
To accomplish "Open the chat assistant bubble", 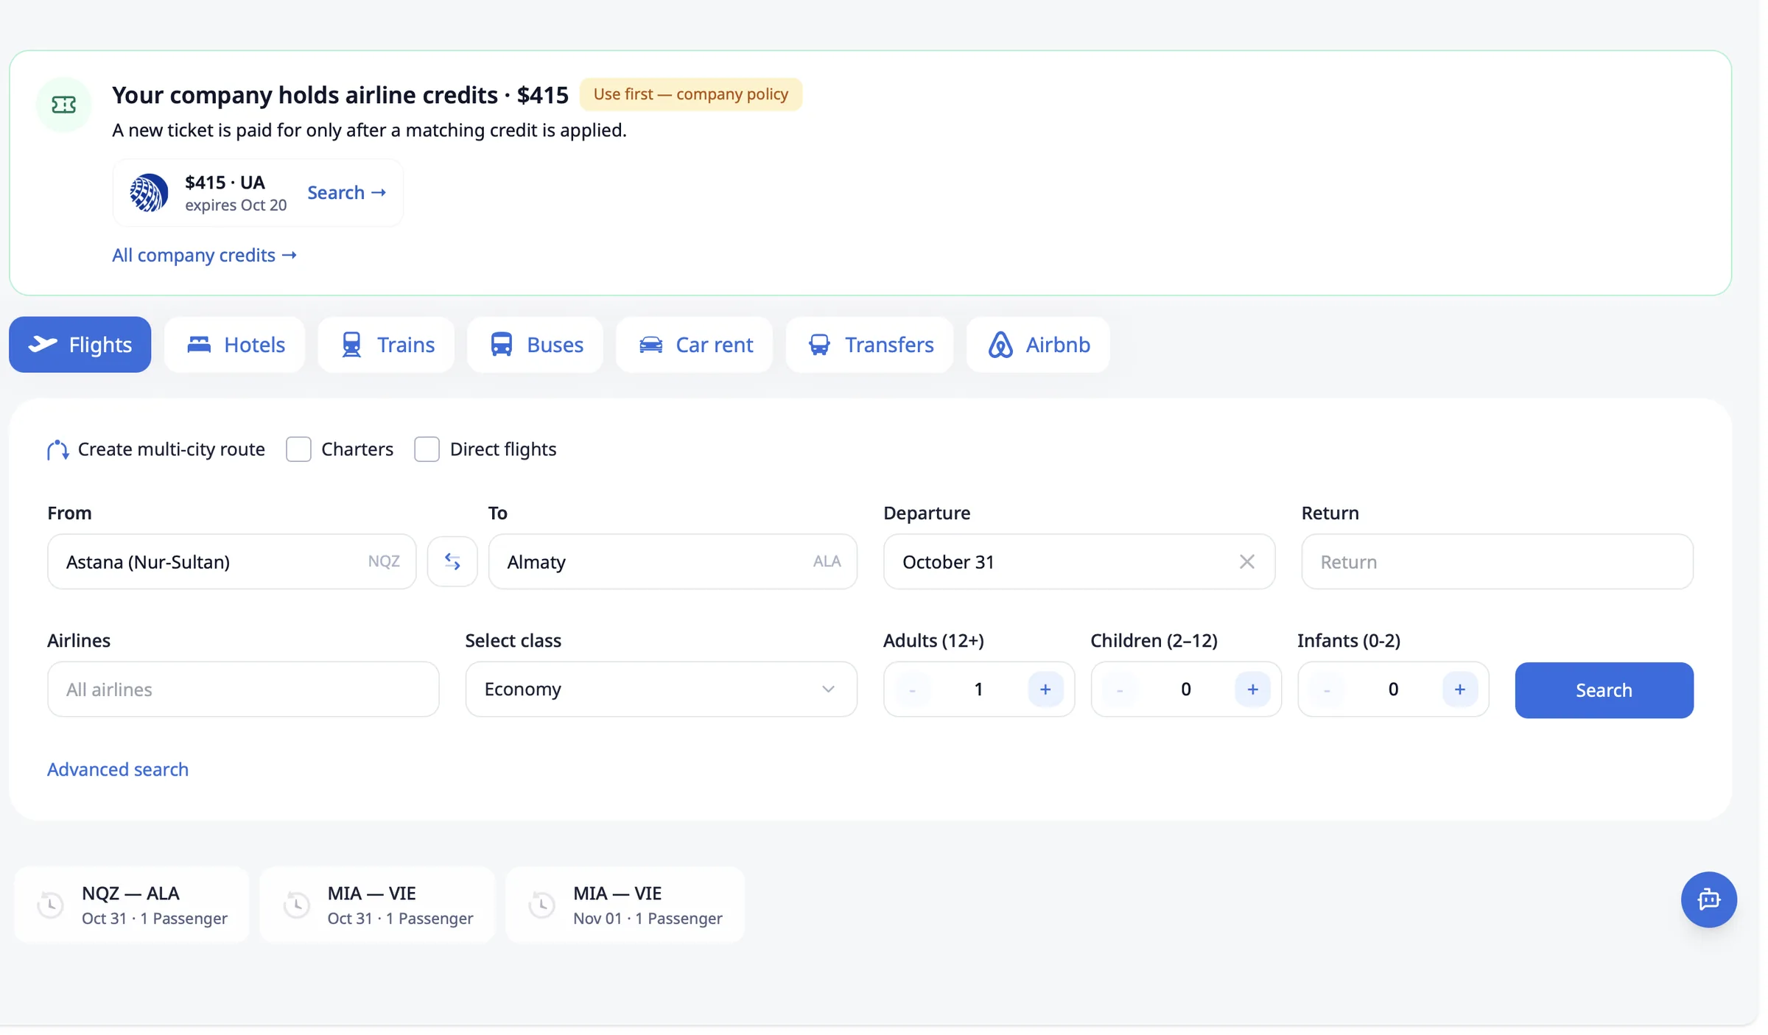I will coord(1708,899).
